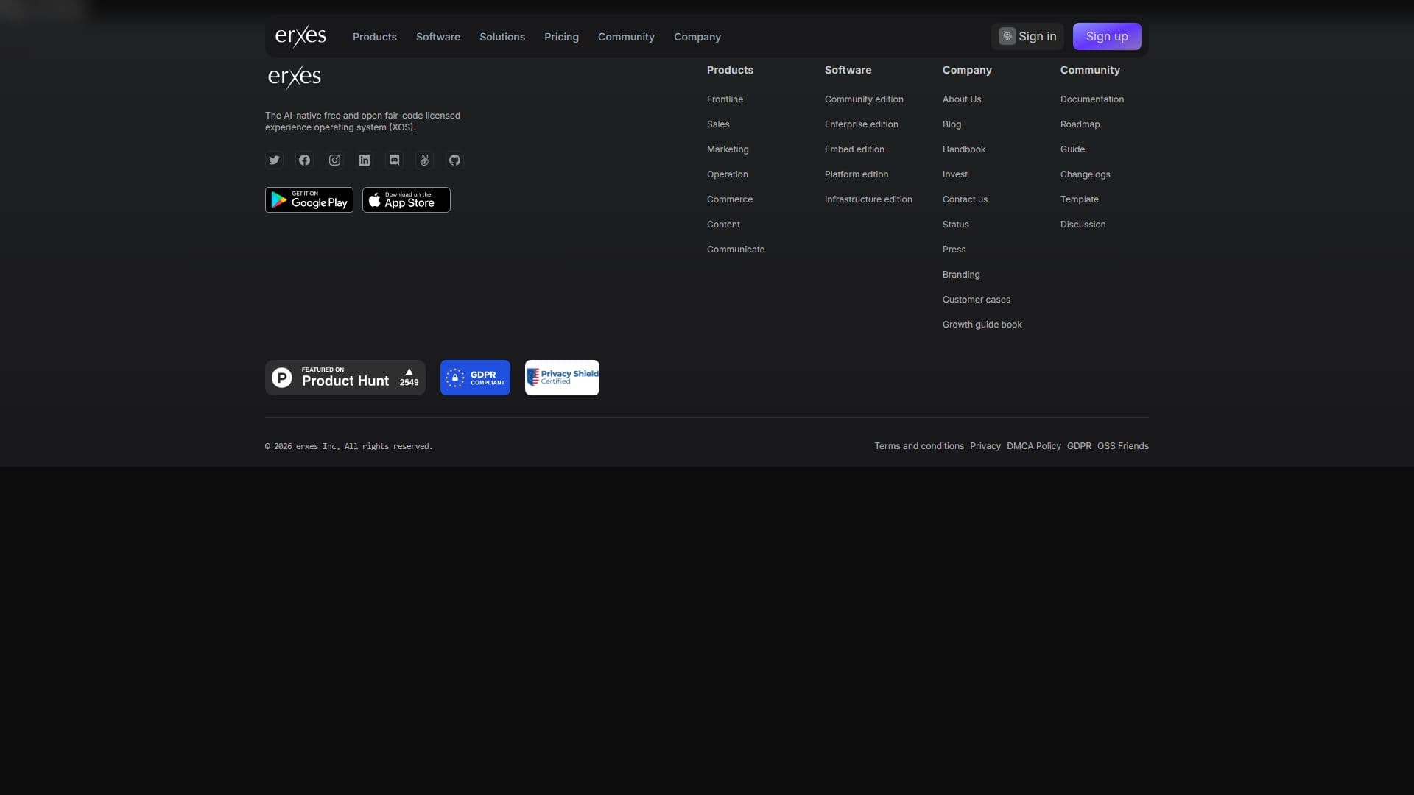Open the Status link
The image size is (1414, 795).
[956, 225]
